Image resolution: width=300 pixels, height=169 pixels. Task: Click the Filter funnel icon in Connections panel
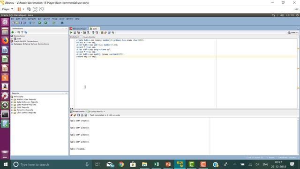pyautogui.click(x=22, y=32)
